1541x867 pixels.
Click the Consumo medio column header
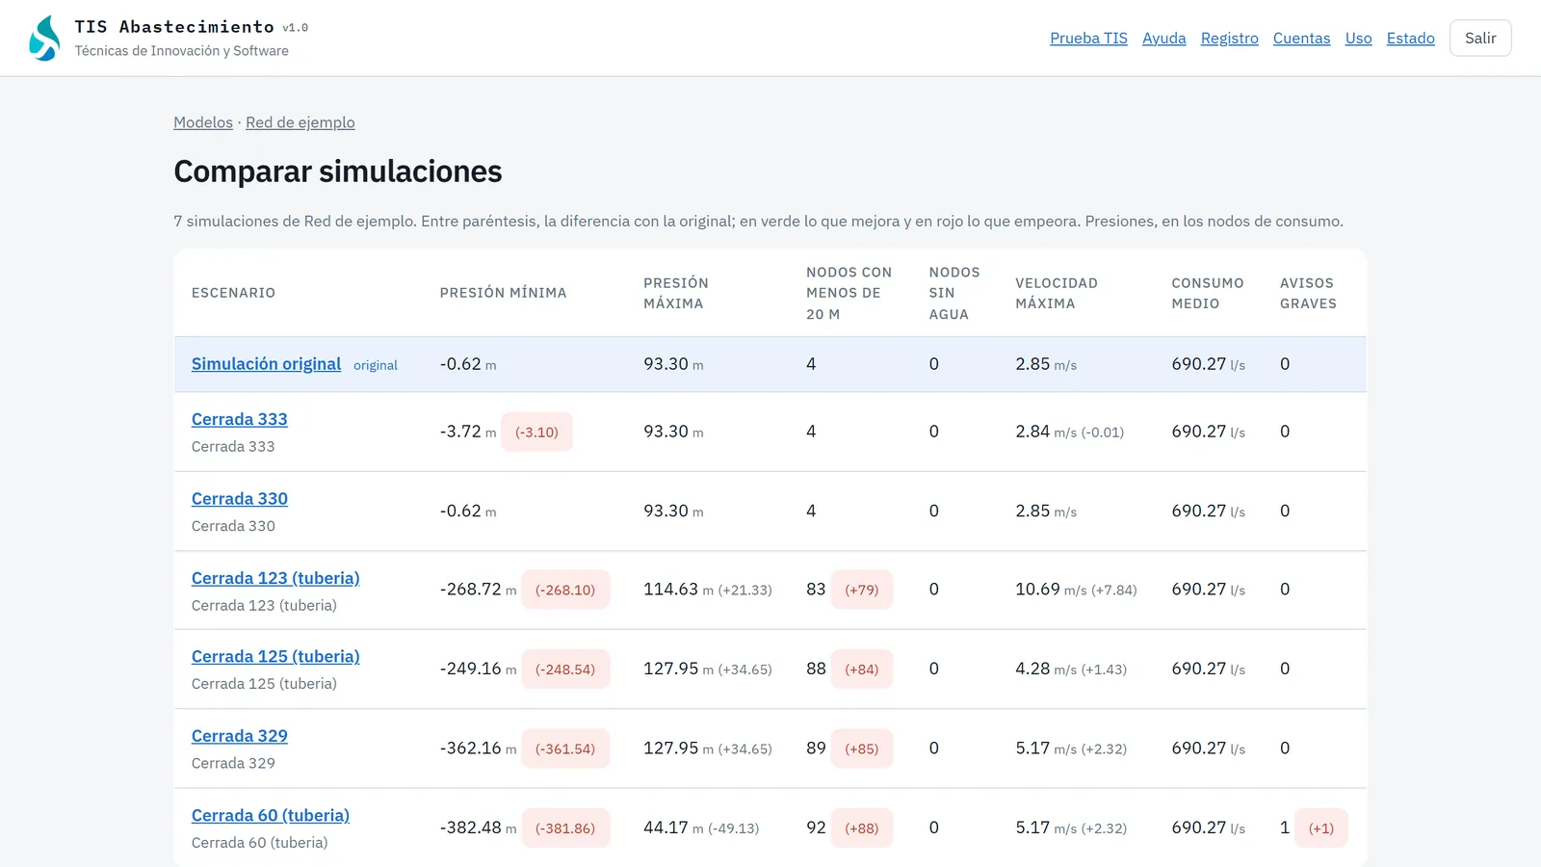coord(1208,293)
